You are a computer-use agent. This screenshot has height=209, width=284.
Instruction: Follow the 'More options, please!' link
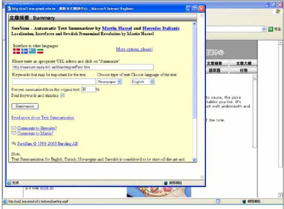point(134,49)
